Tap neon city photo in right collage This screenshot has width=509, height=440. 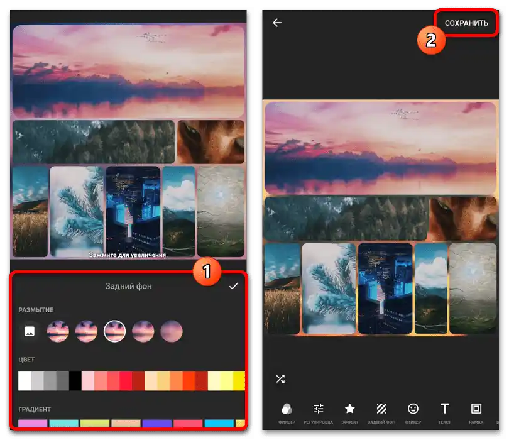(x=385, y=289)
